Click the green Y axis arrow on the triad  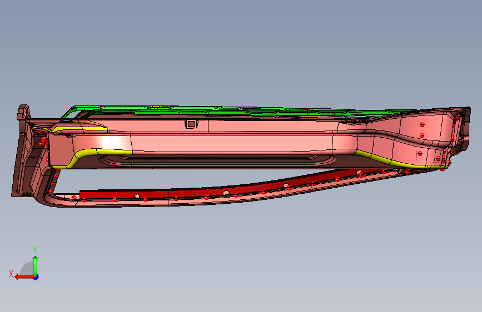(36, 265)
